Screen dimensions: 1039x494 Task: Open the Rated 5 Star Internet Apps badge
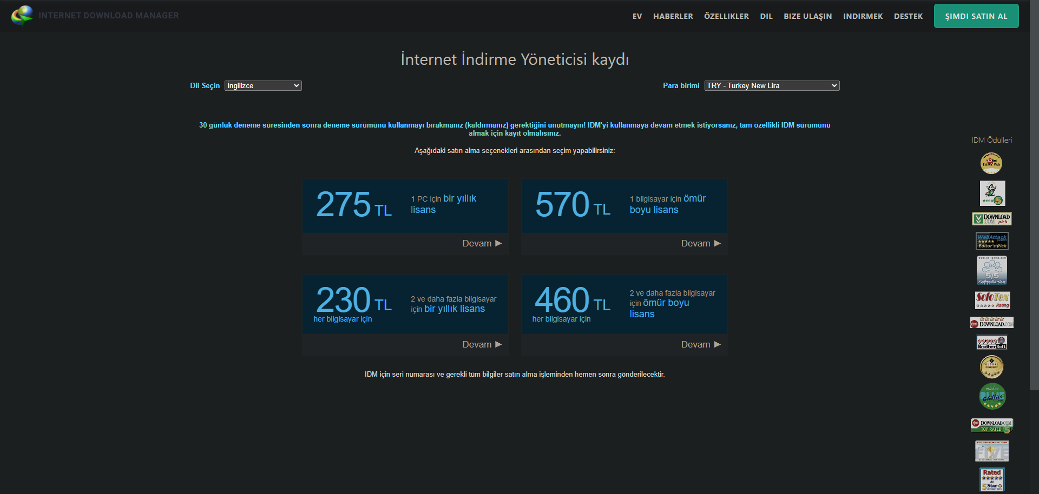point(992,480)
